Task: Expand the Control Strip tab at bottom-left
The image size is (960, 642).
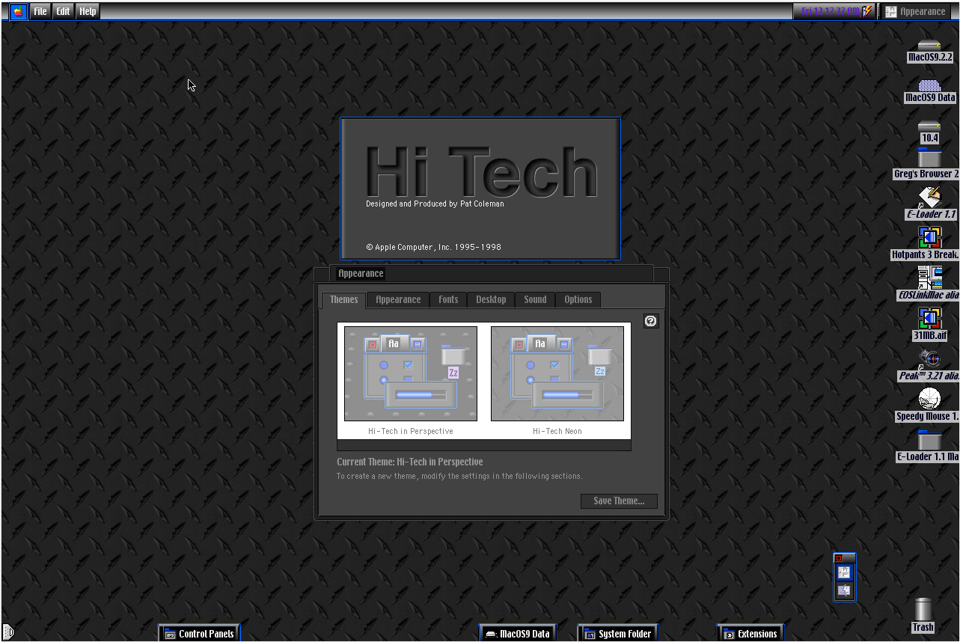Action: pyautogui.click(x=8, y=632)
